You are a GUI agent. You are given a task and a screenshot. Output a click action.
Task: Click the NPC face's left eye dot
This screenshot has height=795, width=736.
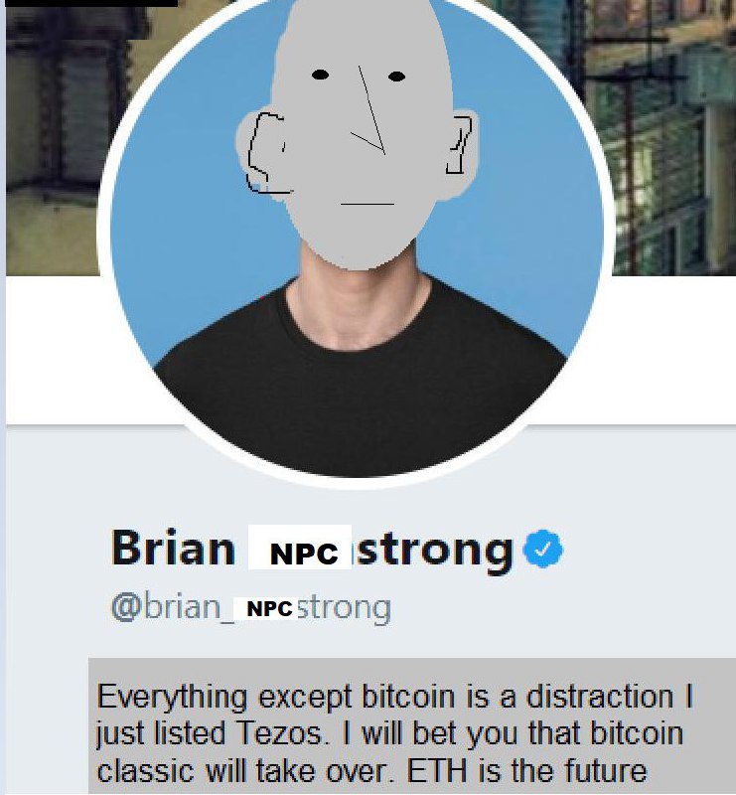[x=320, y=76]
